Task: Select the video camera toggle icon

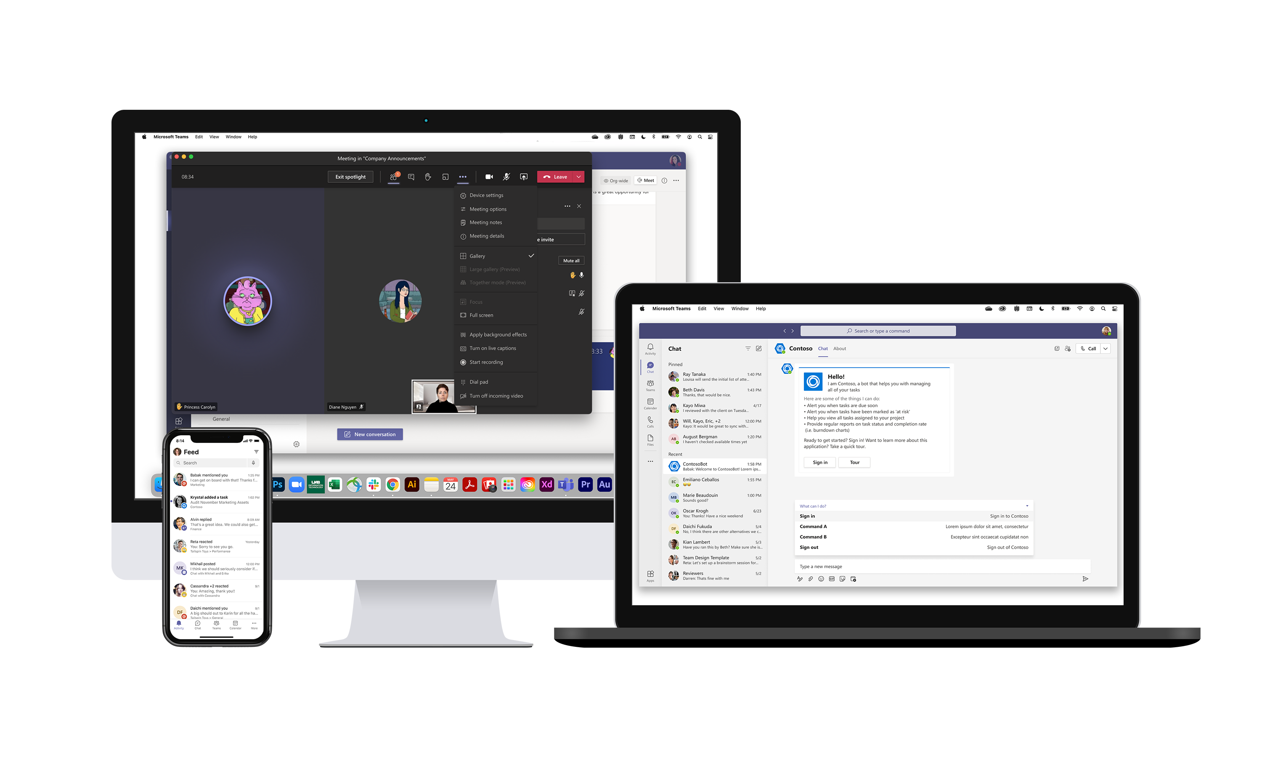Action: click(x=488, y=176)
